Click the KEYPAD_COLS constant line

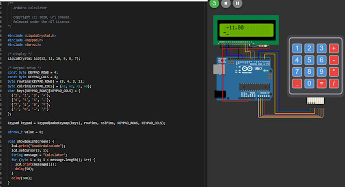pos(32,77)
